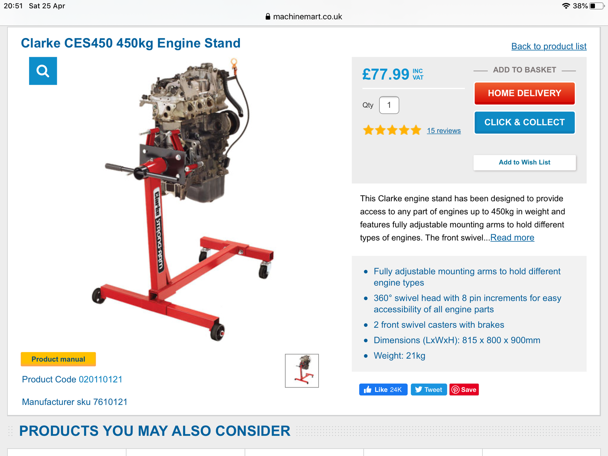This screenshot has width=608, height=456.
Task: Open the Product manual
Action: [58, 359]
